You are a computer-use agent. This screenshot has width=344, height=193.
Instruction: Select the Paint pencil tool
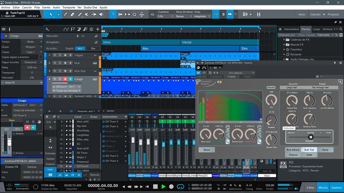80,14
